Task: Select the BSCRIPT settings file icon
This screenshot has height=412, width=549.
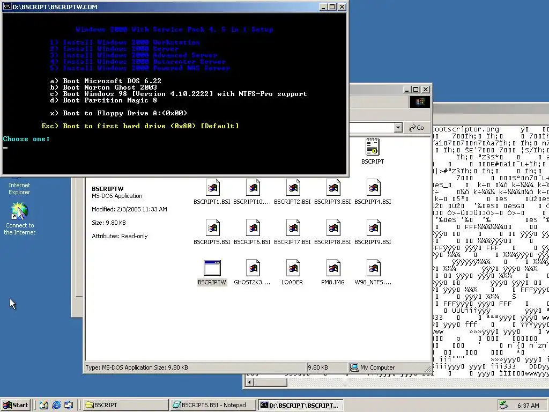Action: point(373,147)
